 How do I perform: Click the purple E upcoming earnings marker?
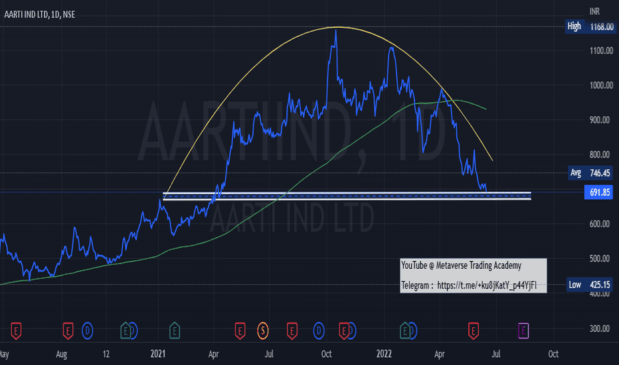[x=523, y=330]
